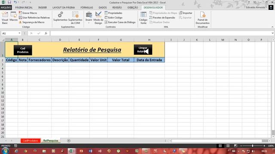Select column D header
The image size is (275, 154).
tap(60, 40)
